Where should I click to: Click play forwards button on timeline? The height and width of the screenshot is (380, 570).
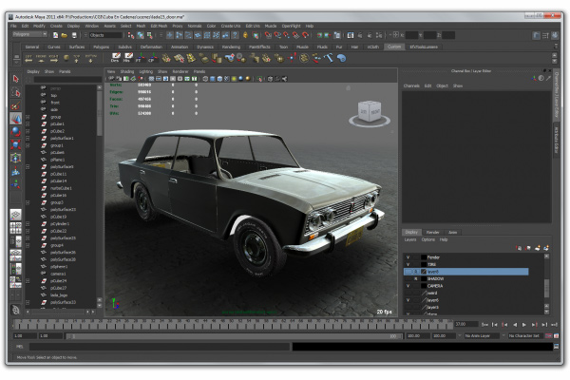coord(524,324)
